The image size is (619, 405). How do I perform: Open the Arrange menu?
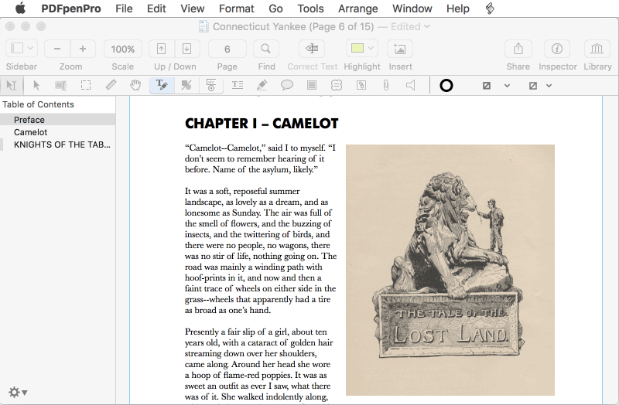[x=357, y=9]
